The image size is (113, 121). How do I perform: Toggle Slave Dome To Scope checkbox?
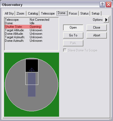tap(65, 50)
